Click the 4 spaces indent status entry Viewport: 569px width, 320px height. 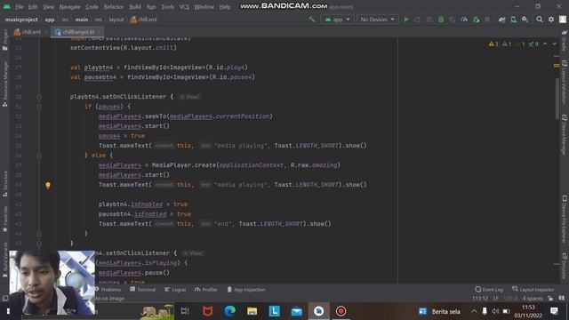533,299
